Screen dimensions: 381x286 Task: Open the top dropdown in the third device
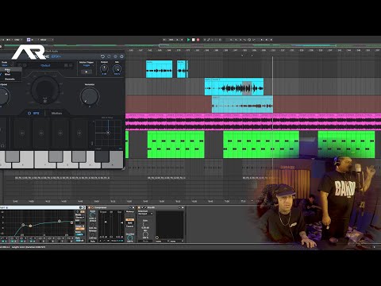(145, 214)
